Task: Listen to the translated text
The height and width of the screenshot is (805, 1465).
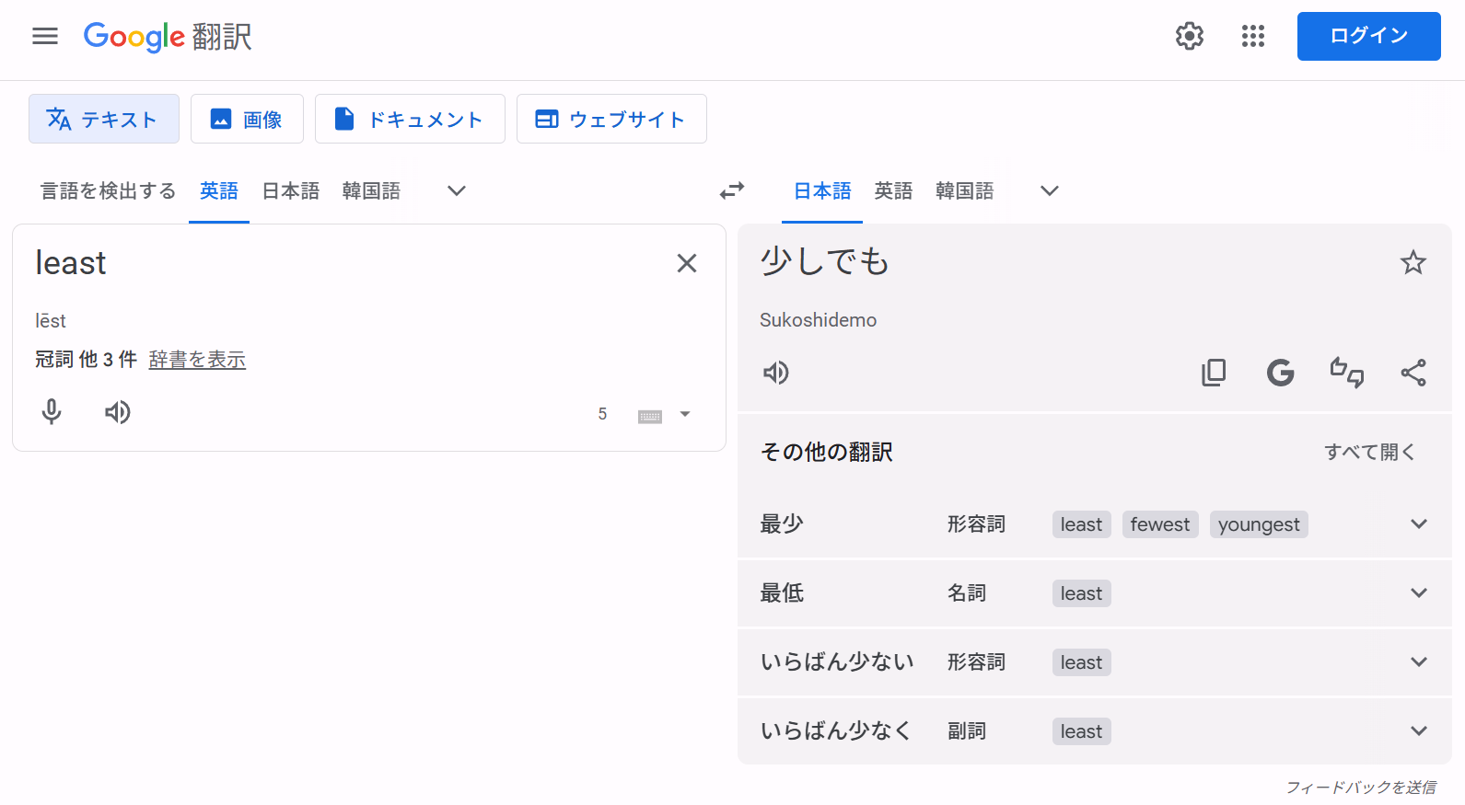Action: pyautogui.click(x=776, y=373)
